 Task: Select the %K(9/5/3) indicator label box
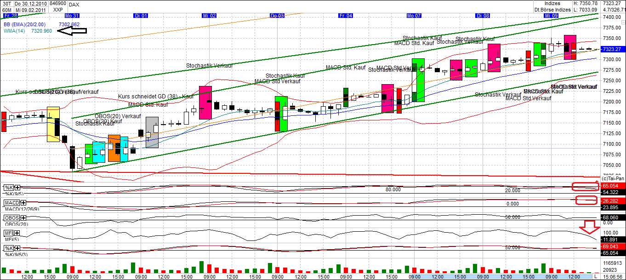tap(16, 255)
